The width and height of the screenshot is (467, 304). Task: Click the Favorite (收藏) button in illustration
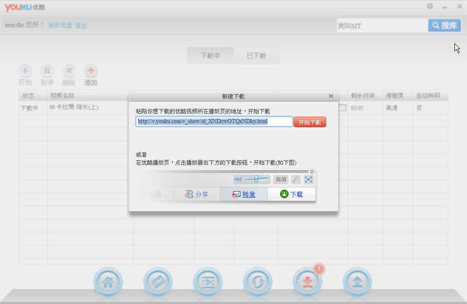pos(155,194)
